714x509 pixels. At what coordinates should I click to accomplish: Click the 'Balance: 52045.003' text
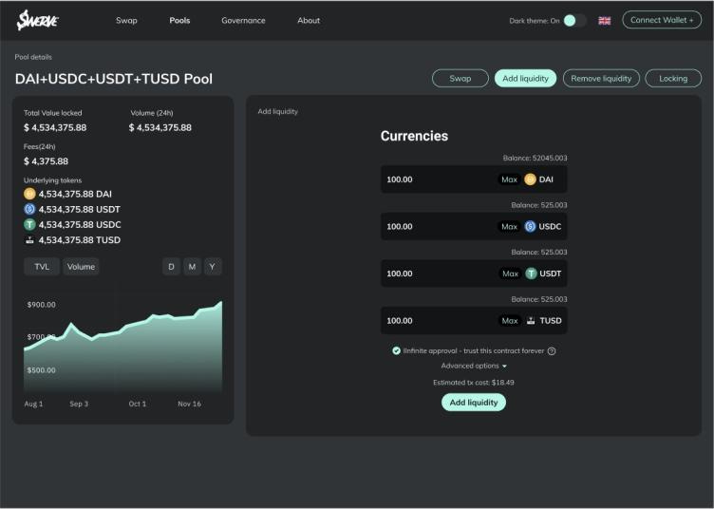coord(535,158)
